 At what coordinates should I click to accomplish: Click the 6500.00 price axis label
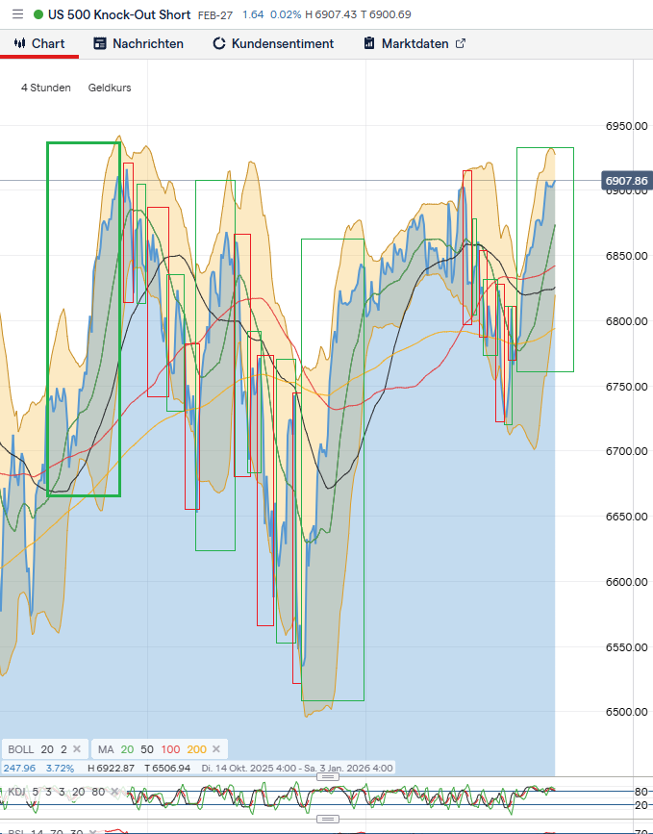(626, 712)
